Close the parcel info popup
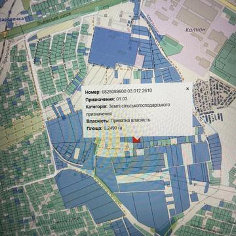The image size is (236, 236). [x=187, y=88]
